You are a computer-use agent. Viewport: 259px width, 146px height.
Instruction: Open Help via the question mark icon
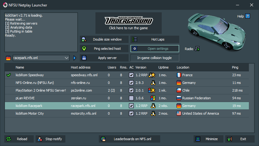248,16
